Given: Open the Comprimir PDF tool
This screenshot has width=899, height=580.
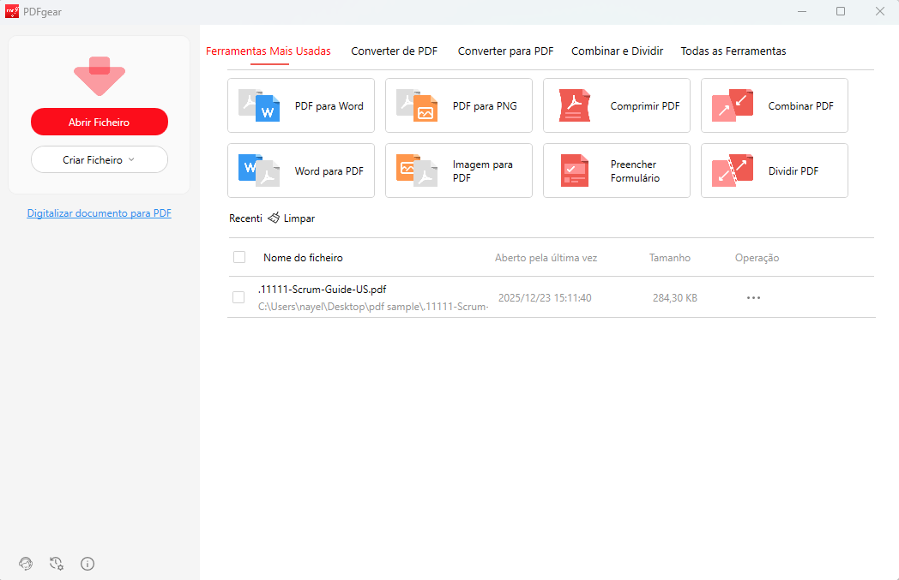Looking at the screenshot, I should 617,106.
